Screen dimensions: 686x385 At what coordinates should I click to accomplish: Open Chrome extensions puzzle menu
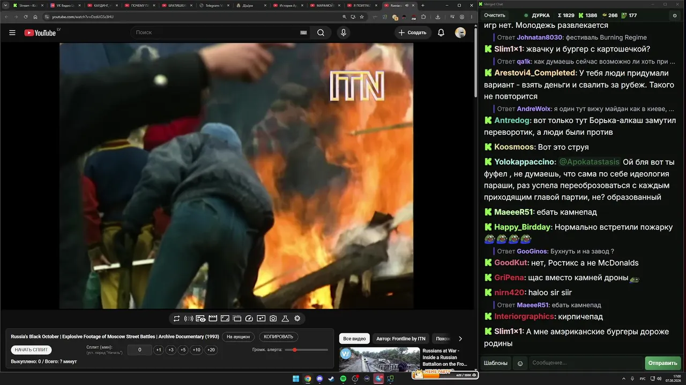point(423,17)
